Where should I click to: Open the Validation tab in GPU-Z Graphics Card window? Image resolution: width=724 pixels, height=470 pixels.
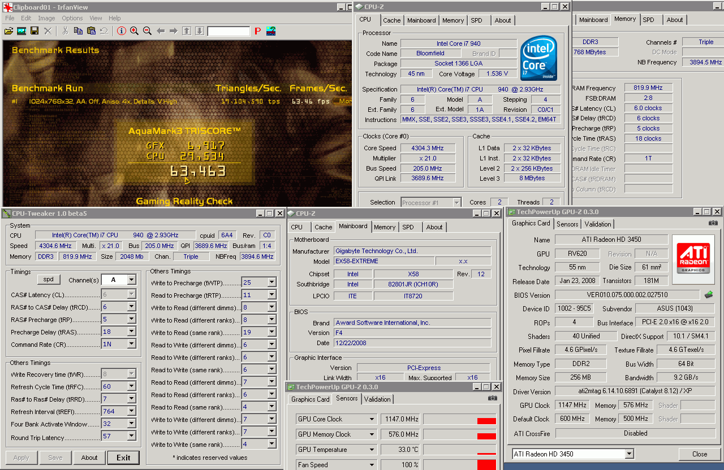pos(598,224)
